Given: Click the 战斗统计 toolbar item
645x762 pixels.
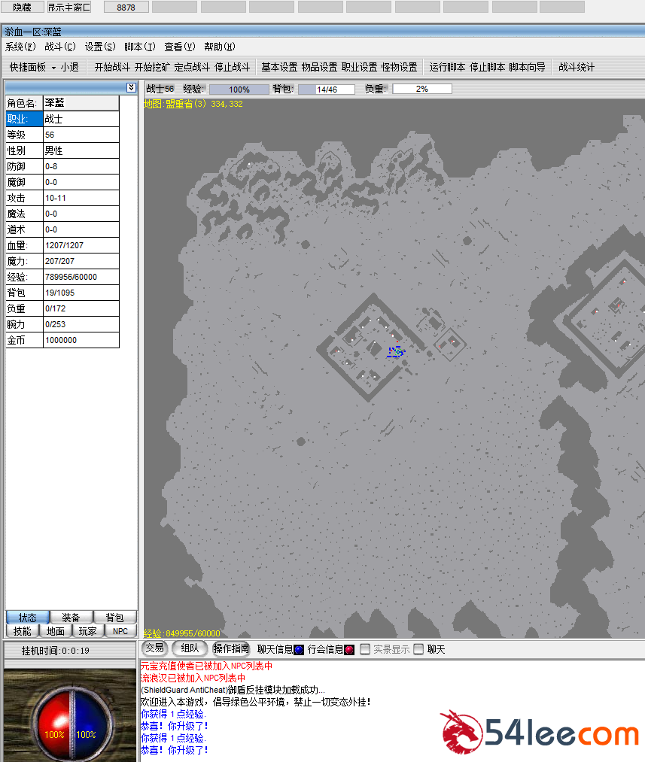Looking at the screenshot, I should 577,67.
